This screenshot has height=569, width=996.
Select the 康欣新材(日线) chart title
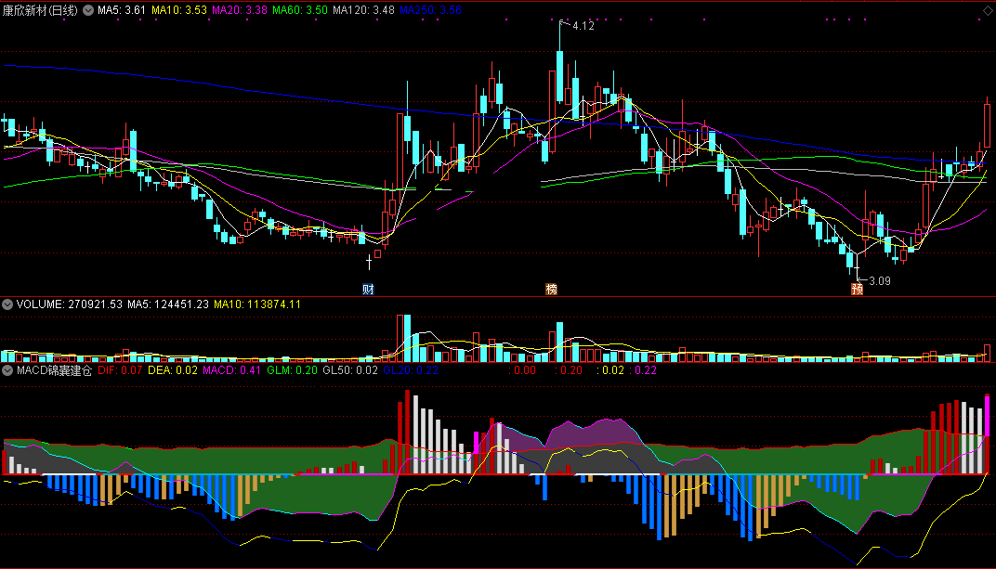pyautogui.click(x=40, y=10)
